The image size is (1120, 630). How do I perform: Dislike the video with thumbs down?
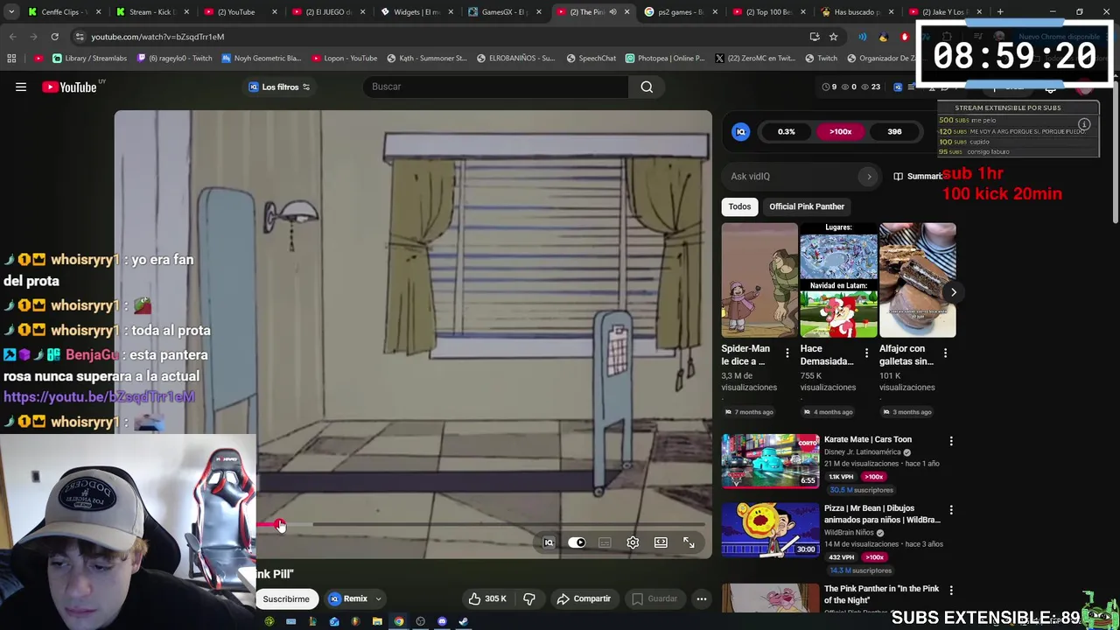click(x=529, y=598)
